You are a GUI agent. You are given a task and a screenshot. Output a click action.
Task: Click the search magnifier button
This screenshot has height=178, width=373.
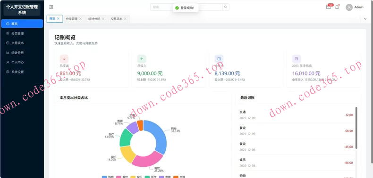tap(226, 7)
